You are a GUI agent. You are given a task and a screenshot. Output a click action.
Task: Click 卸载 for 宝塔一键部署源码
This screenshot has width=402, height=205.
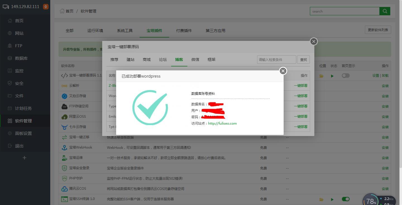385,76
